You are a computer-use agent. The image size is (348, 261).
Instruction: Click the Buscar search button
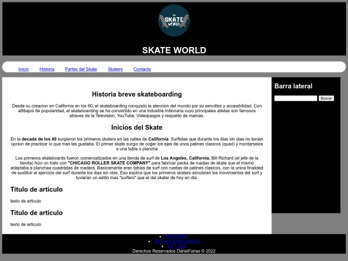point(326,99)
